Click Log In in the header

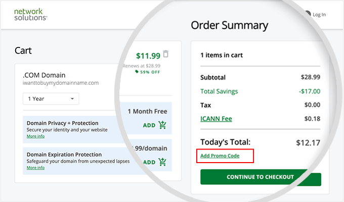click(319, 15)
